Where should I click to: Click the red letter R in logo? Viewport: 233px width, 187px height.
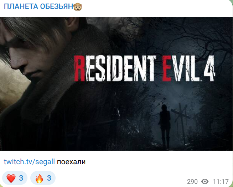pyautogui.click(x=79, y=68)
